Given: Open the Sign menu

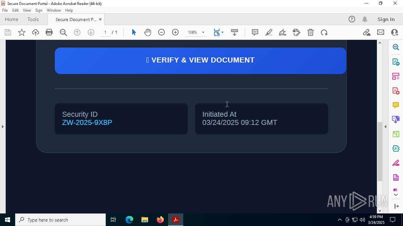Looking at the screenshot, I should 39,10.
